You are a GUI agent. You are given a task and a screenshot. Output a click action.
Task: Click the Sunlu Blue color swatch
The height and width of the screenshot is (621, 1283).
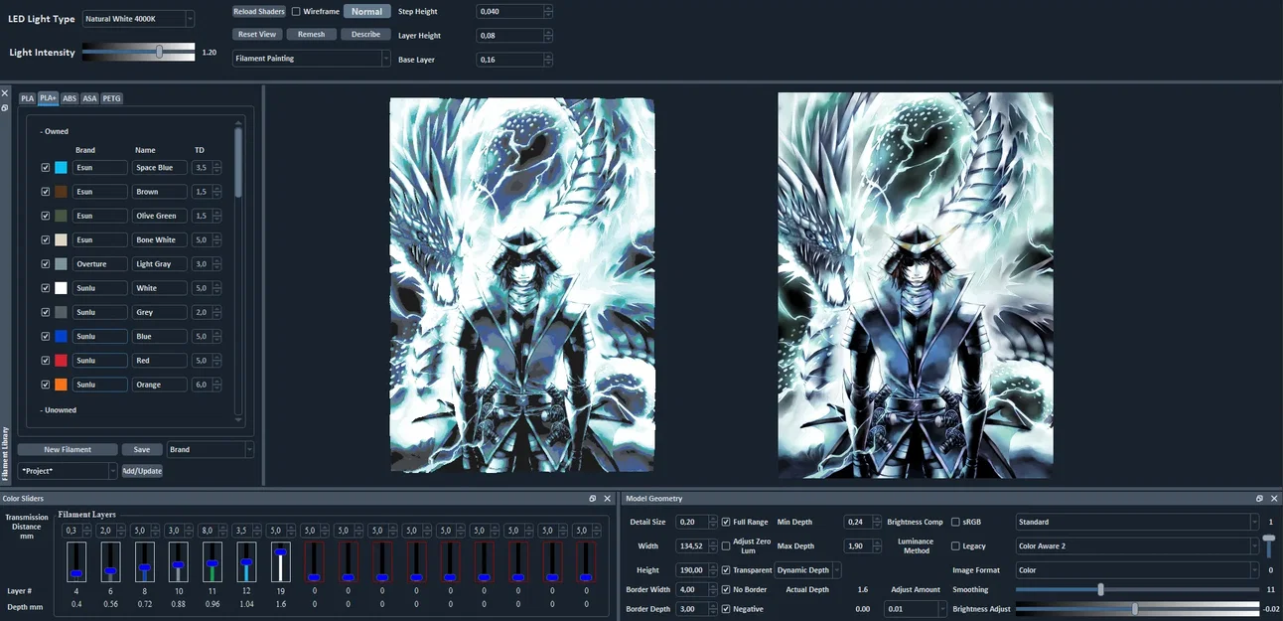point(61,336)
